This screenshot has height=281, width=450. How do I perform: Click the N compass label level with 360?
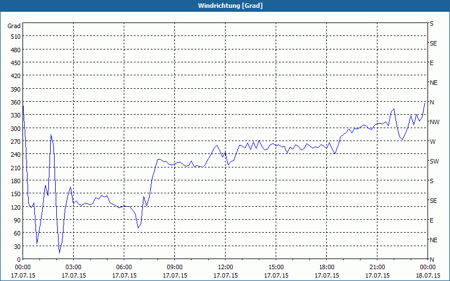431,102
